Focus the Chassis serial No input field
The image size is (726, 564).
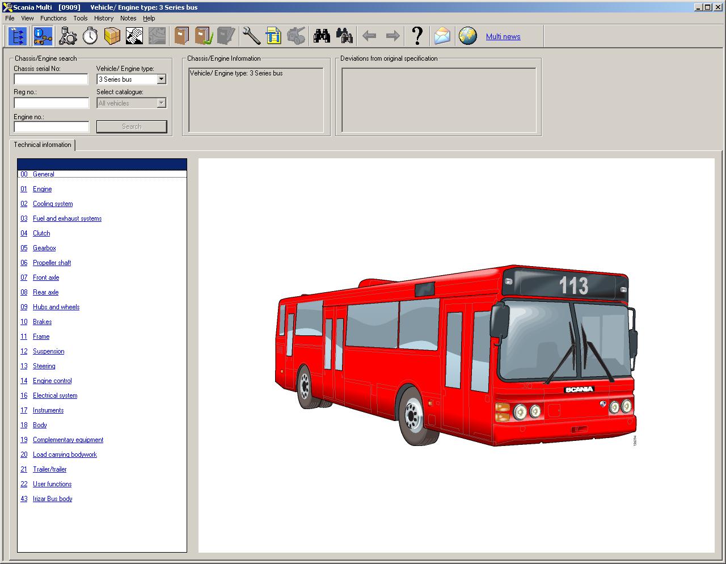click(x=52, y=79)
